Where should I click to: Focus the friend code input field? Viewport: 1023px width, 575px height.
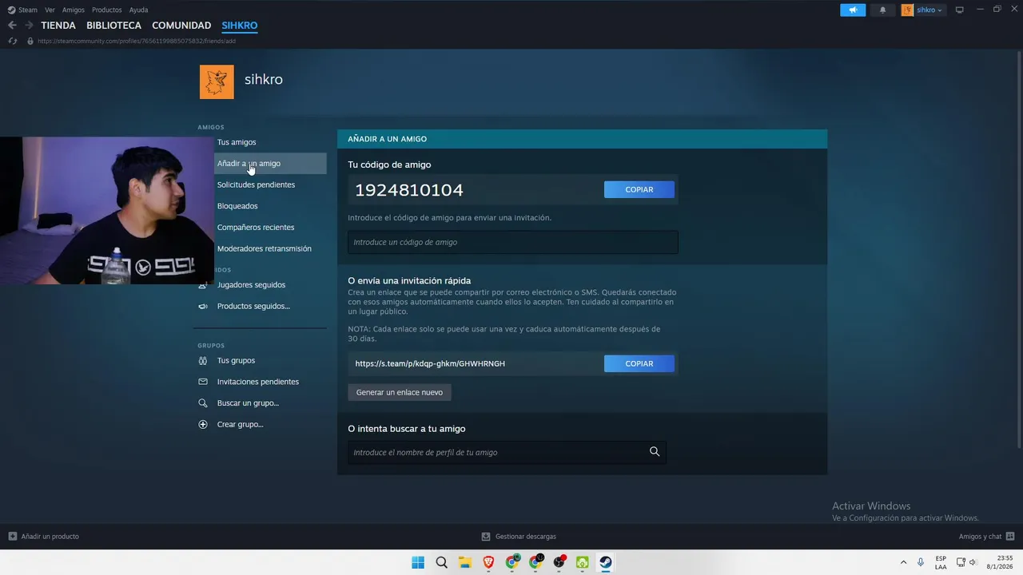click(513, 242)
